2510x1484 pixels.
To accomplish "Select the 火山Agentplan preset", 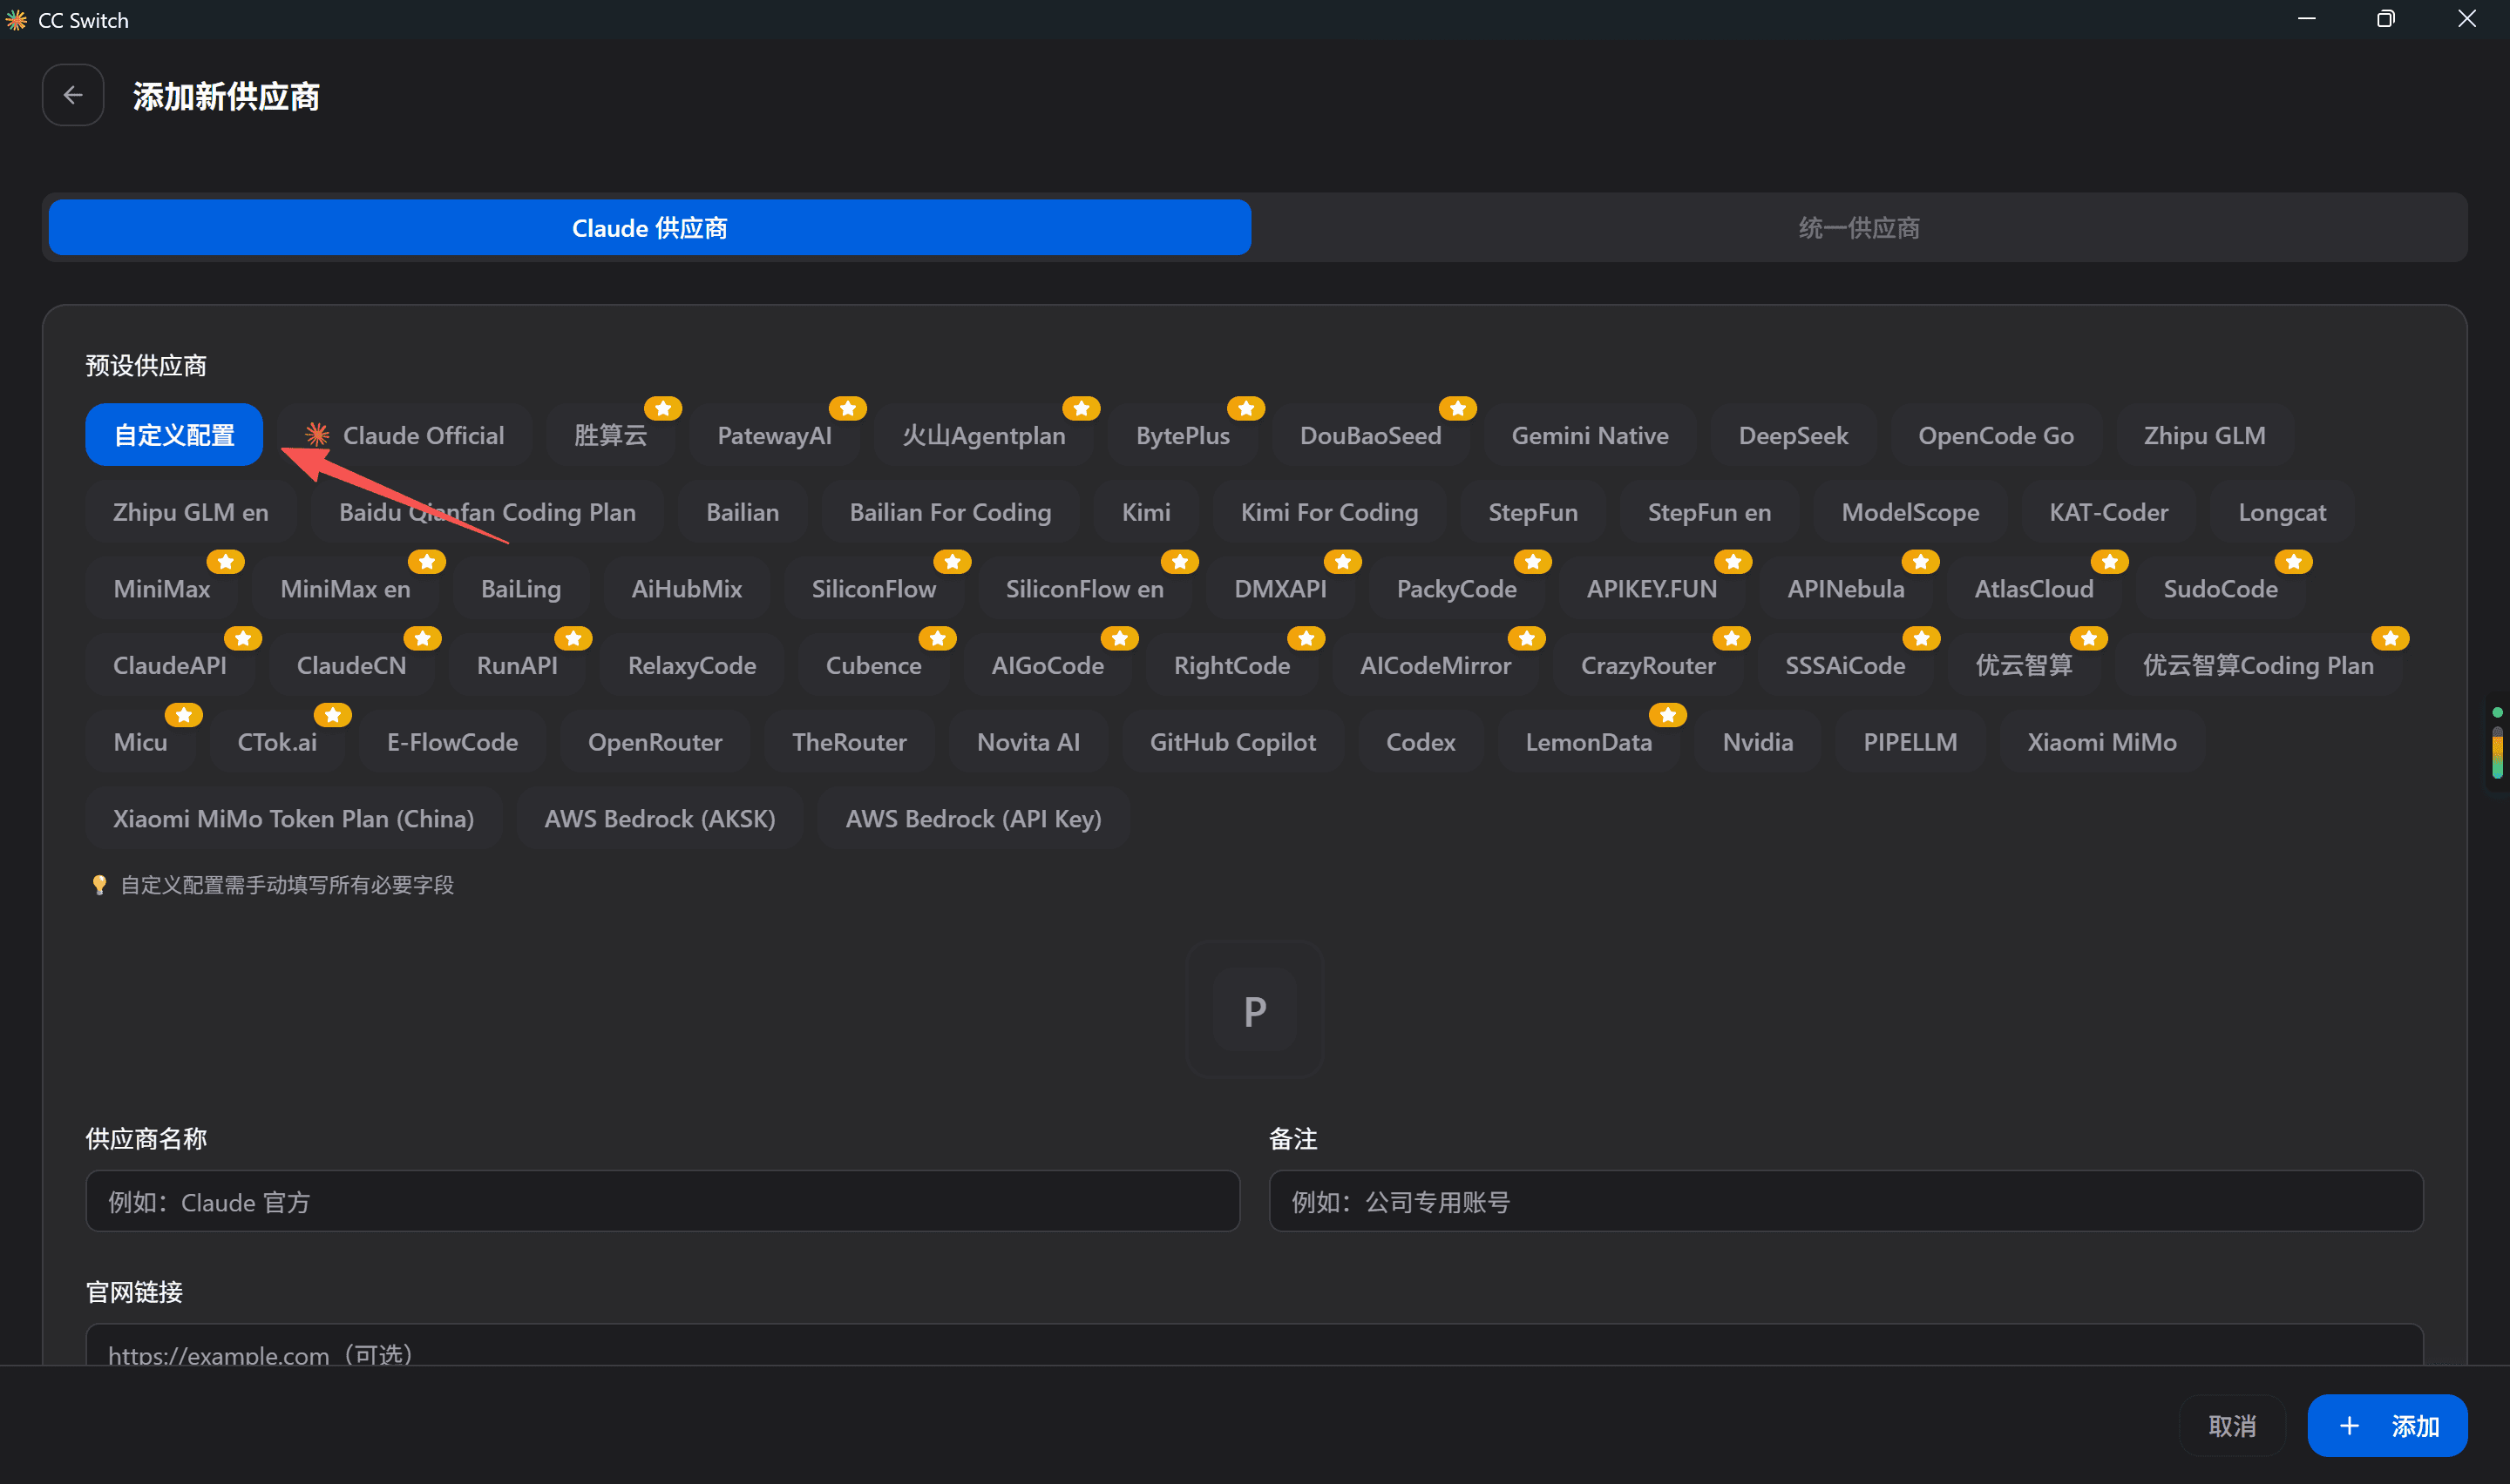I will pos(983,435).
